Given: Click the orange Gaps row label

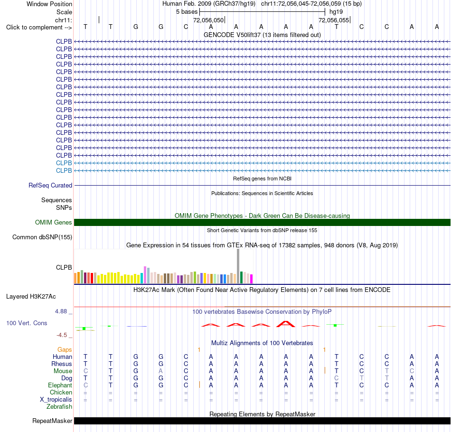Looking at the screenshot, I should 65,349.
